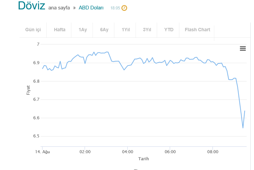Select the 1Yıl range tab

coord(126,30)
